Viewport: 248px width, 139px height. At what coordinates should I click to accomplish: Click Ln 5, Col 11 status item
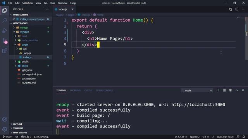tap(181, 137)
